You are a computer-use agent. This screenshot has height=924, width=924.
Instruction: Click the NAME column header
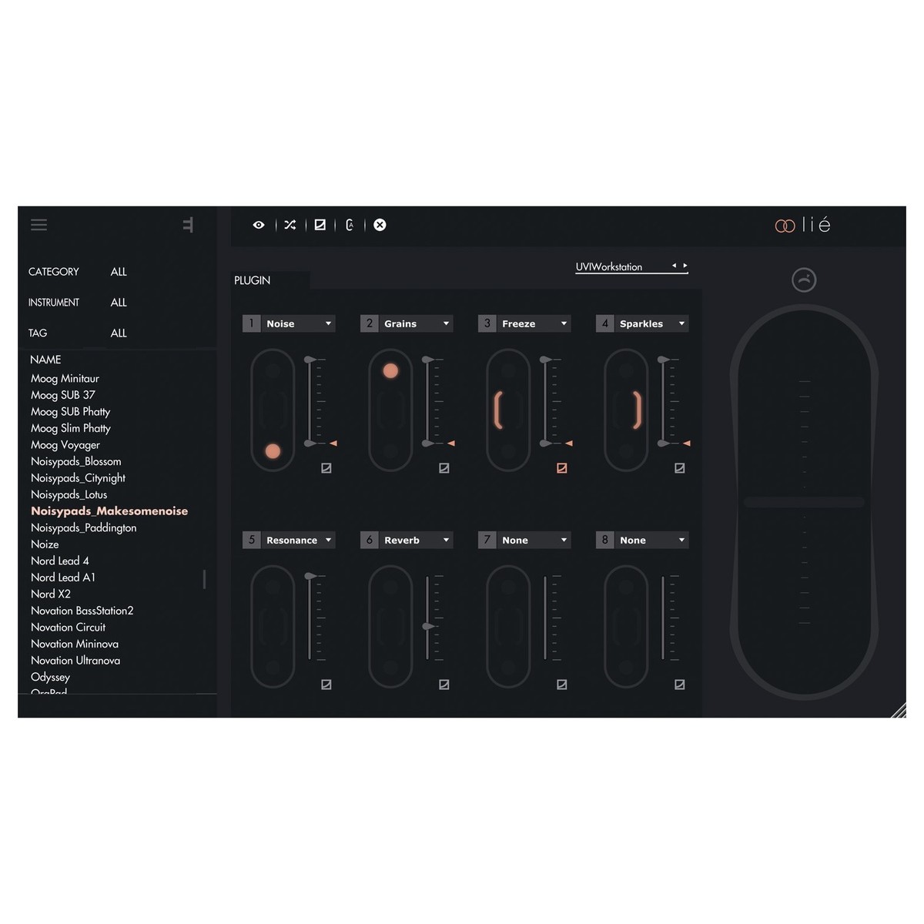pos(45,360)
